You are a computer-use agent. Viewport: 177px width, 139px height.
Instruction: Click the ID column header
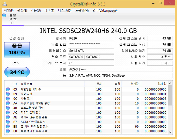point(15,84)
